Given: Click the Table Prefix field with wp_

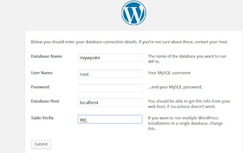Looking at the screenshot, I should click(110, 119).
